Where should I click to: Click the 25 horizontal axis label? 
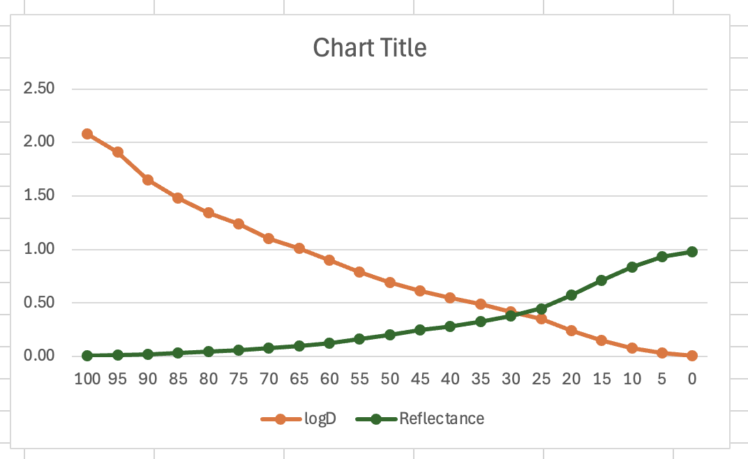click(541, 379)
